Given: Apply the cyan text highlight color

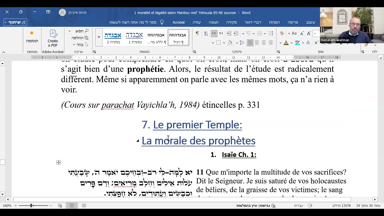Looking at the screenshot, I should (x=297, y=43).
